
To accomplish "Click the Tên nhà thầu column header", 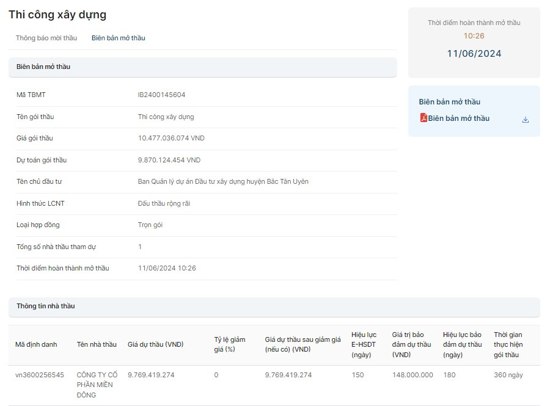I will tap(97, 344).
